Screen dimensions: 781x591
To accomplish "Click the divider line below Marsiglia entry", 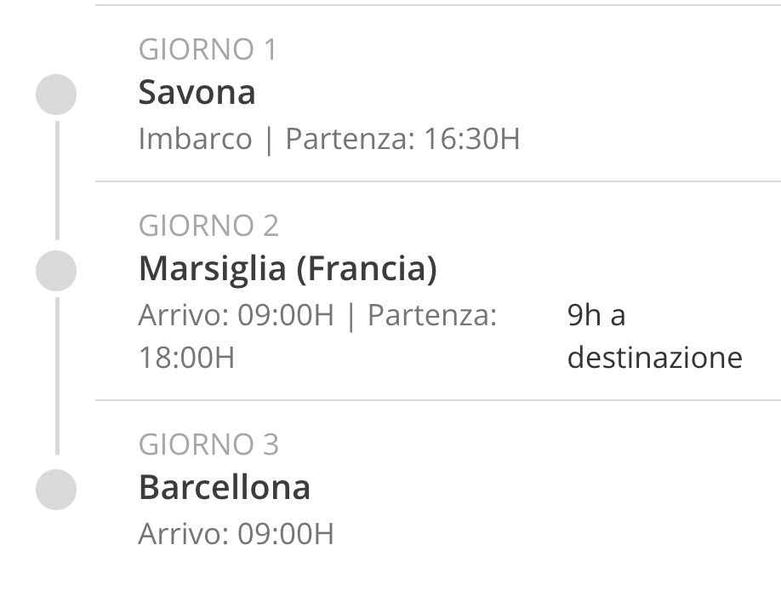I will pyautogui.click(x=438, y=400).
